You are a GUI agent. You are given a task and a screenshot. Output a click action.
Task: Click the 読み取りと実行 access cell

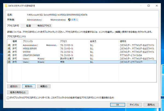tap(67, 59)
